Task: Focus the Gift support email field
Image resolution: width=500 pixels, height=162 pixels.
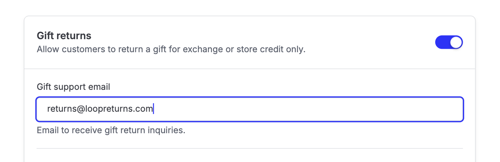Action: point(250,109)
